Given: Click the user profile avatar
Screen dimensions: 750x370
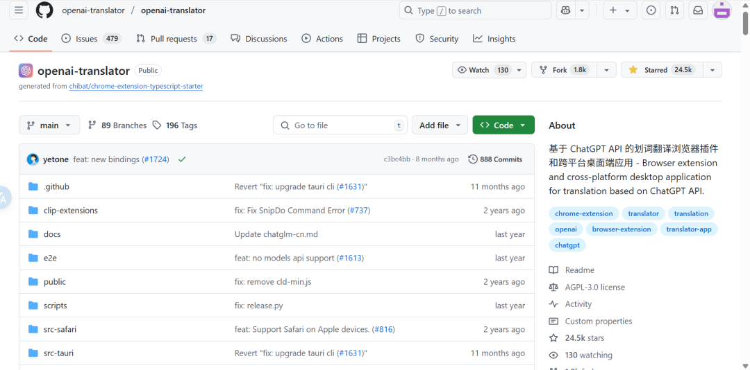Looking at the screenshot, I should click(x=722, y=10).
